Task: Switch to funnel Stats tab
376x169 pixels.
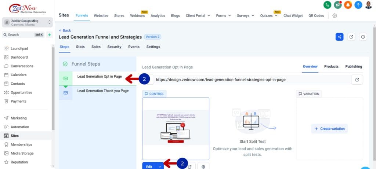Action: (80, 47)
